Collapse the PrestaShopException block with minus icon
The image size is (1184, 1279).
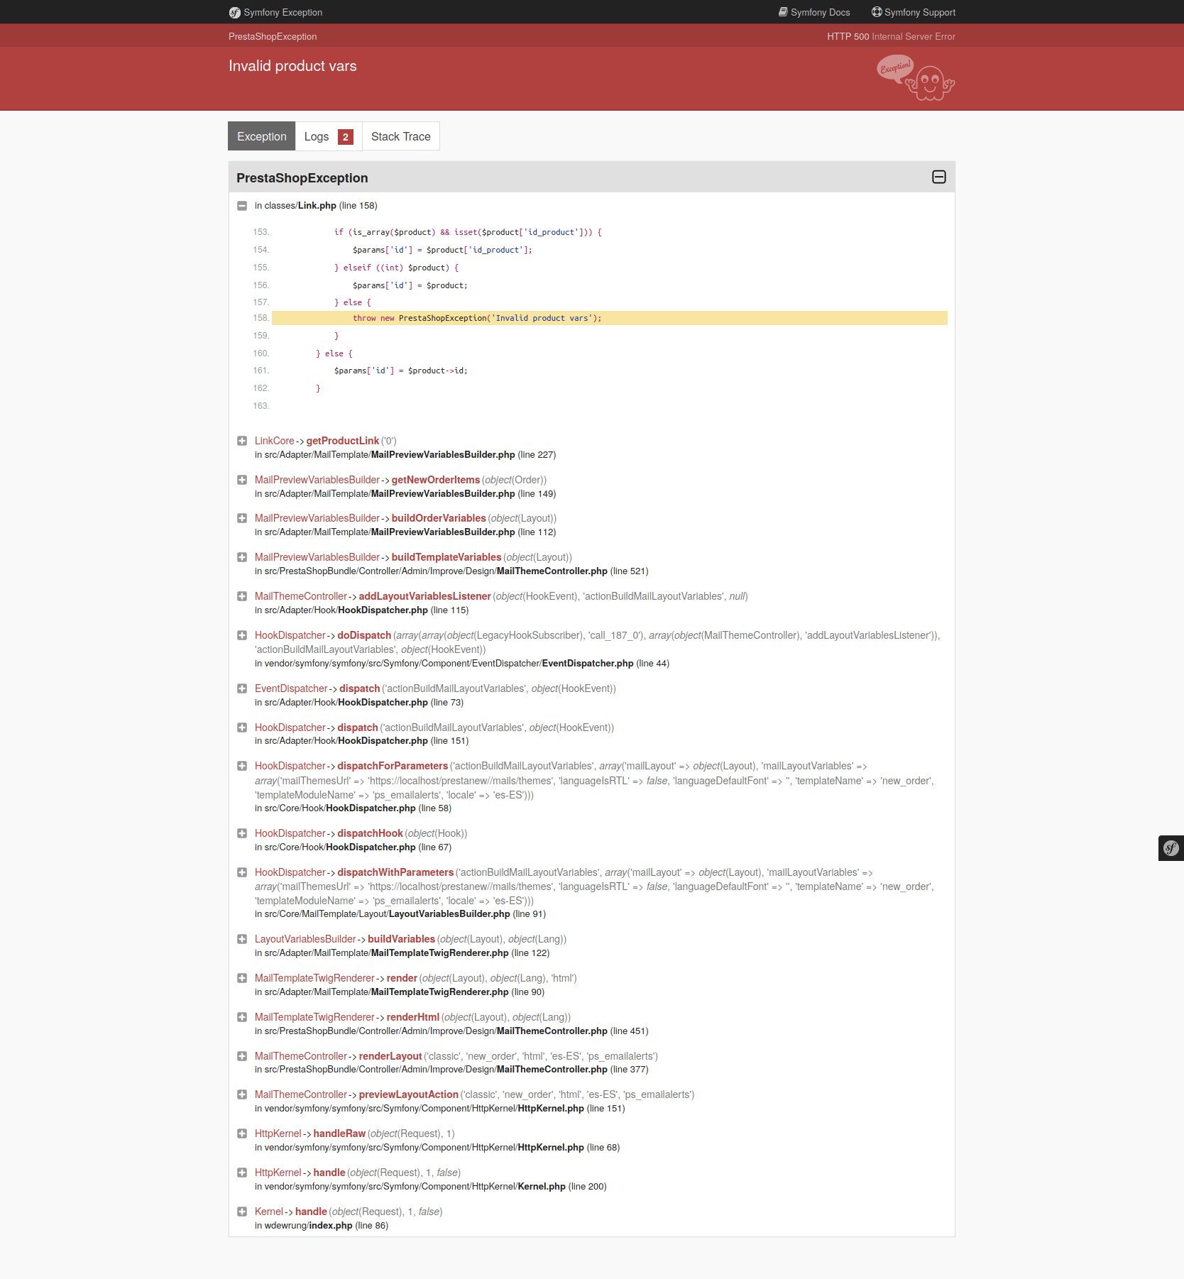click(939, 177)
